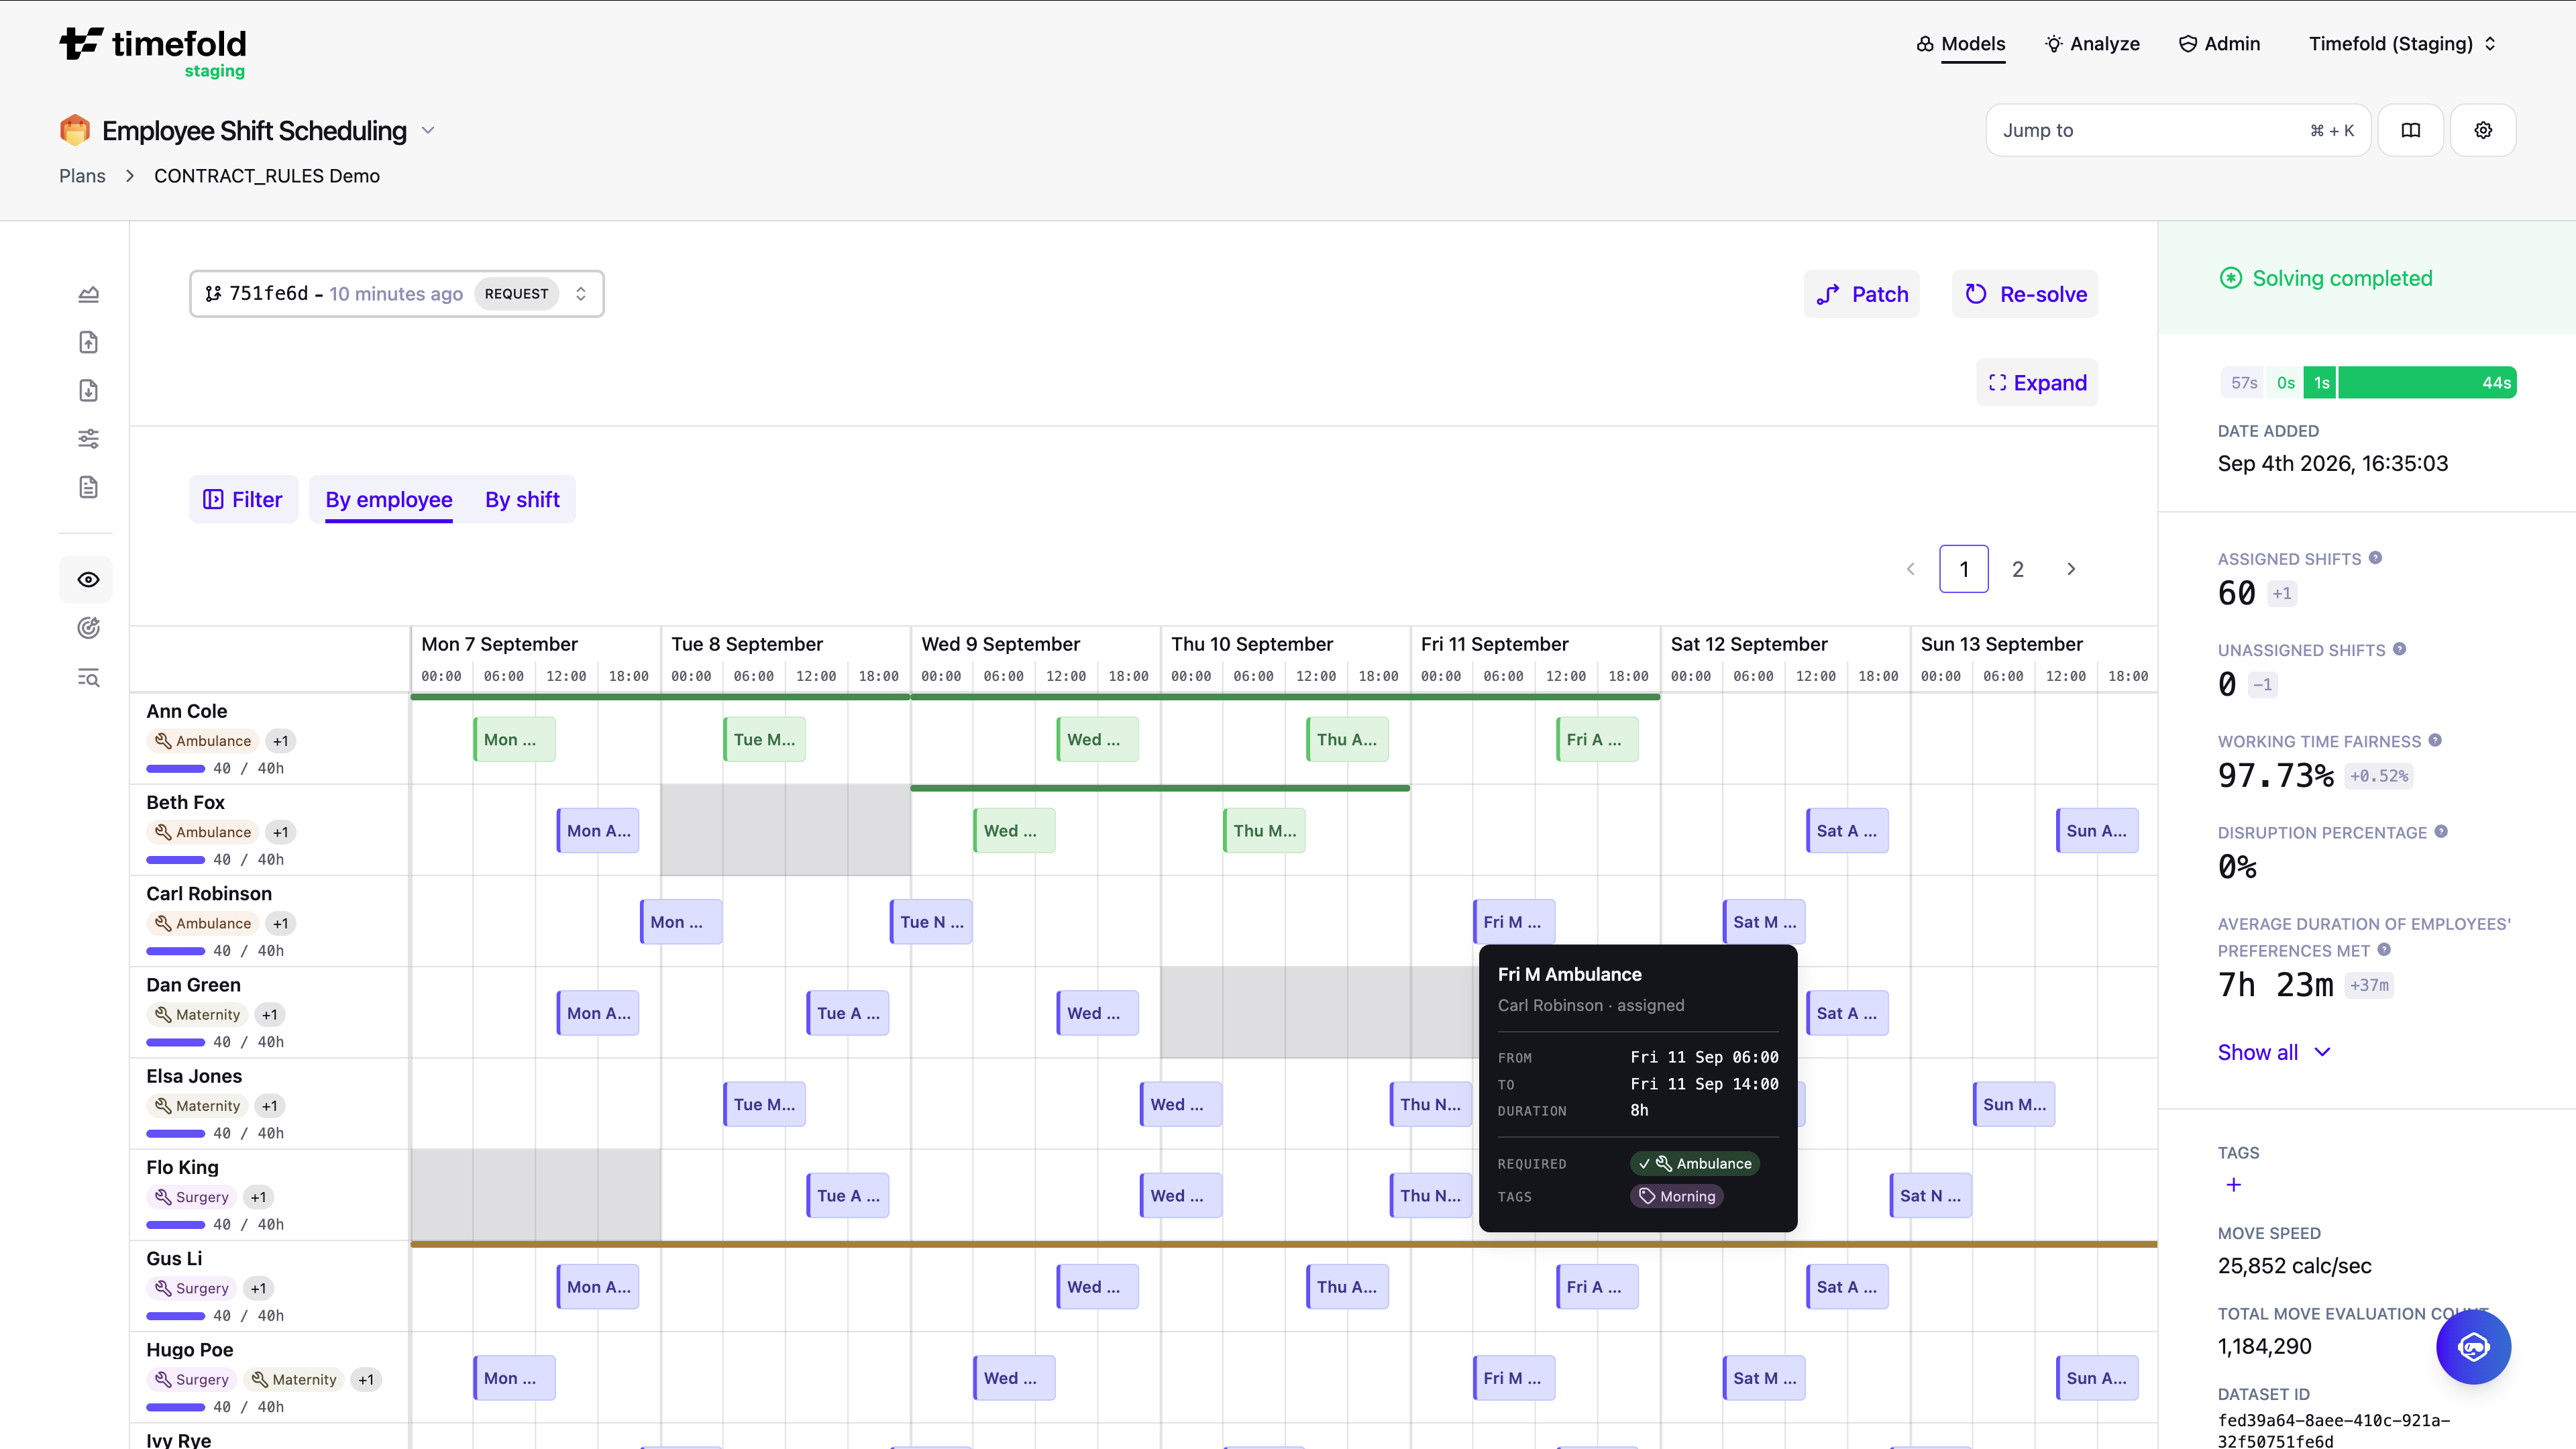Open the configuration sliders sidebar icon
The width and height of the screenshot is (2576, 1449).
tap(88, 438)
